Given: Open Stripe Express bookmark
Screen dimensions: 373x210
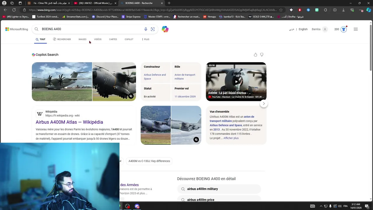Looking at the screenshot, I should (131, 17).
